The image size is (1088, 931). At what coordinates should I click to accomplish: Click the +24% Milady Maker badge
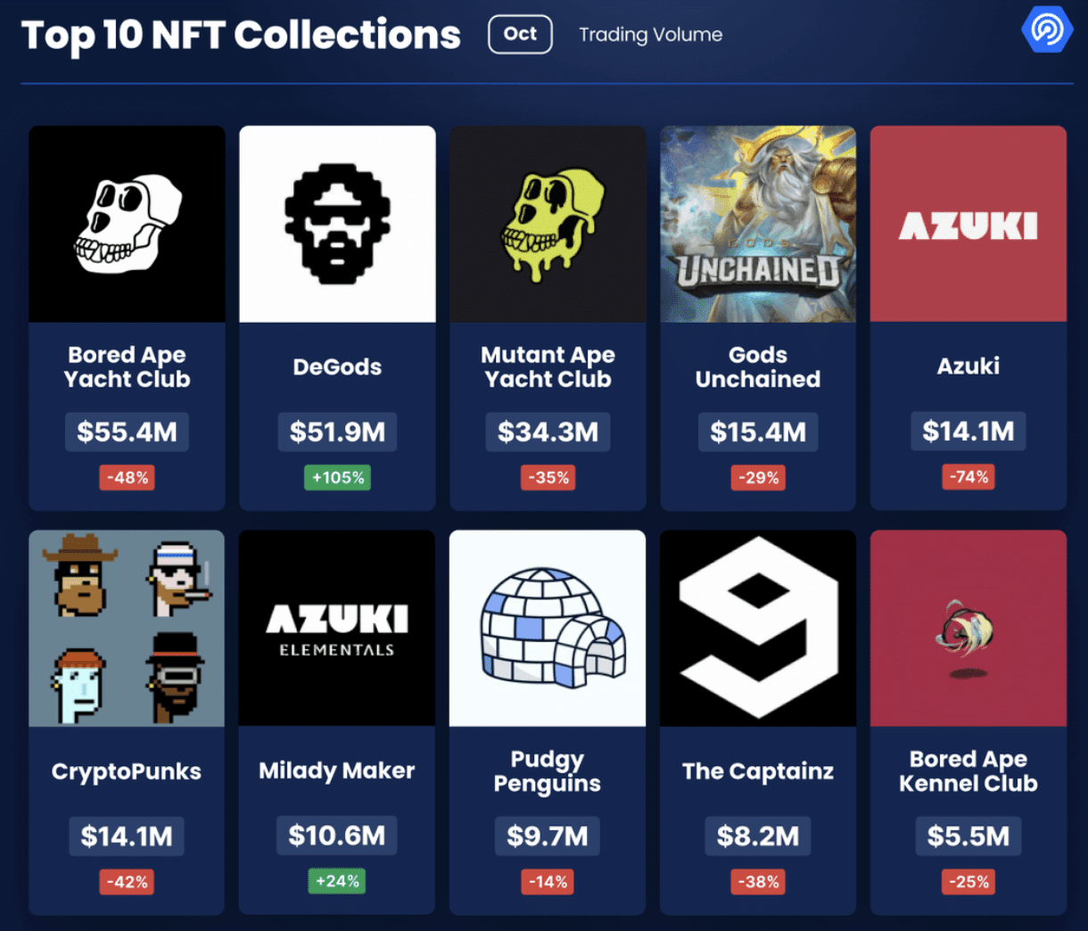pyautogui.click(x=337, y=882)
